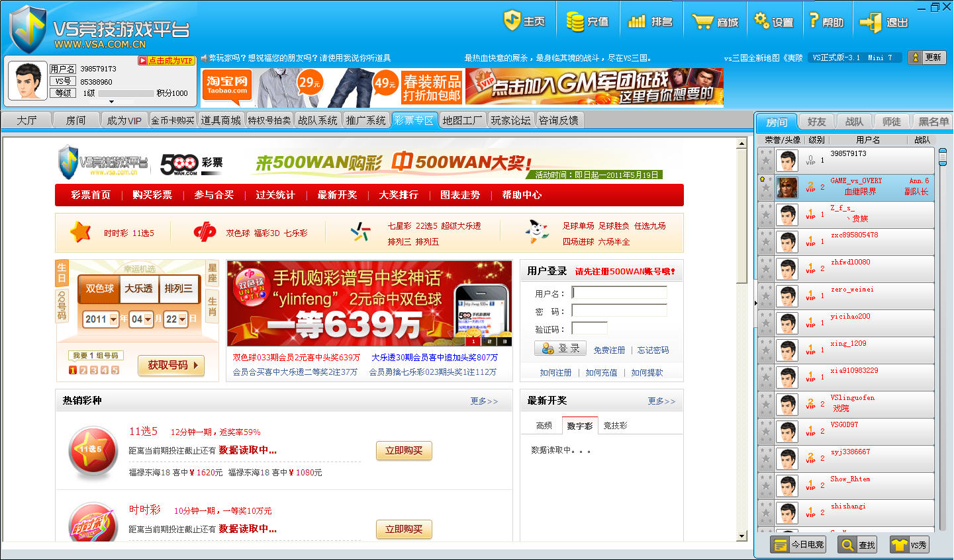This screenshot has width=954, height=560.
Task: Select group count 3 number box
Action: [x=94, y=370]
